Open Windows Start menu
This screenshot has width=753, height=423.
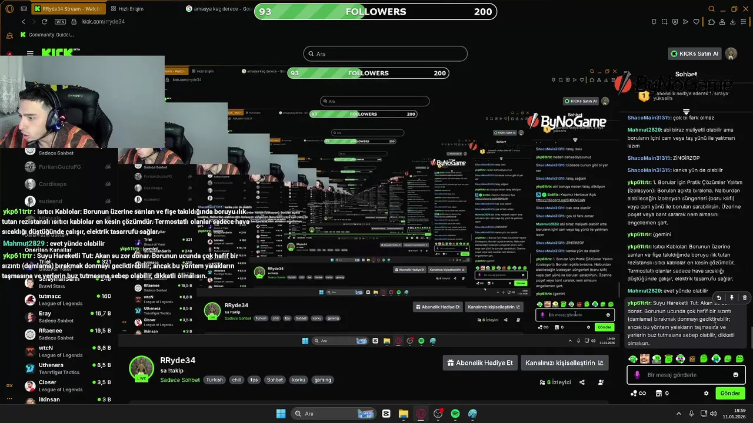281,414
